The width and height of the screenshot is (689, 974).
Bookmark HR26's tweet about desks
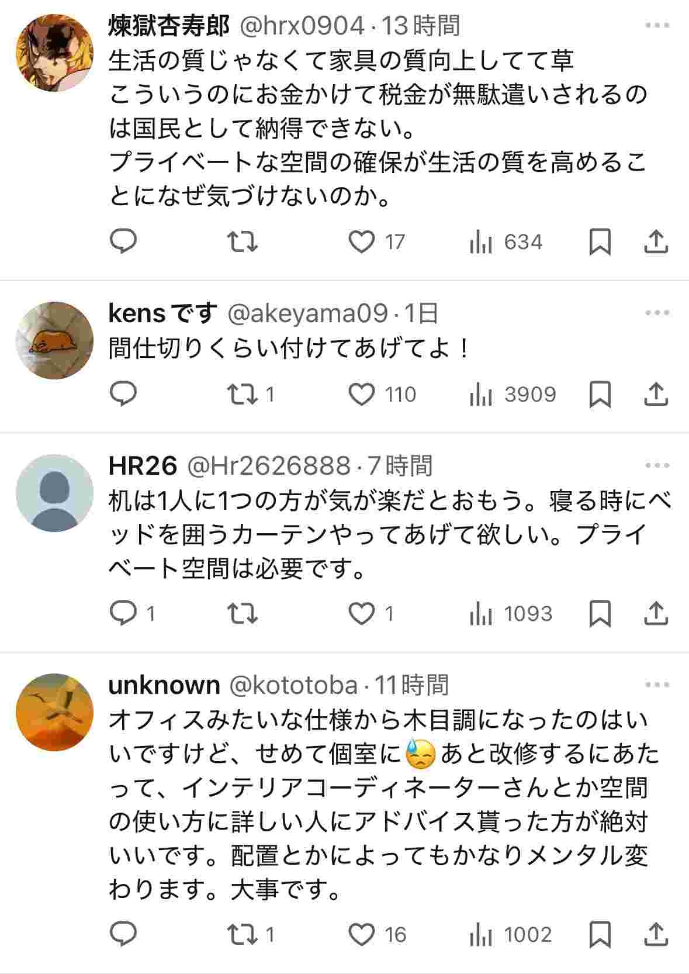pyautogui.click(x=600, y=613)
